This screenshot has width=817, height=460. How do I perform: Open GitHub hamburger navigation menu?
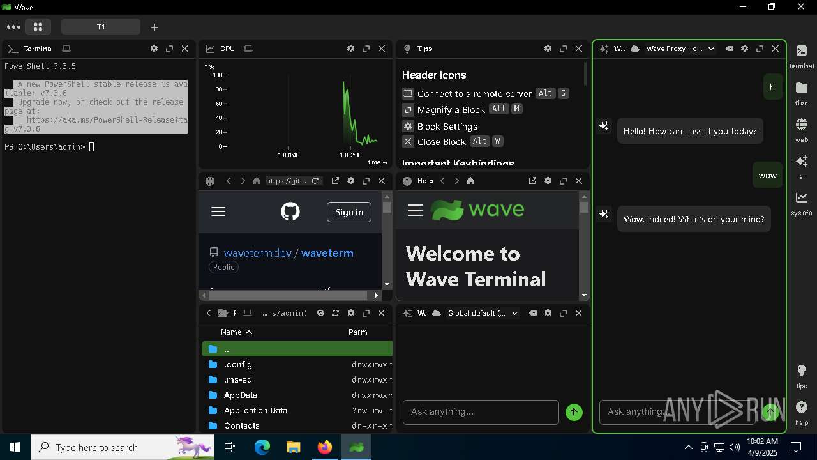pyautogui.click(x=218, y=211)
